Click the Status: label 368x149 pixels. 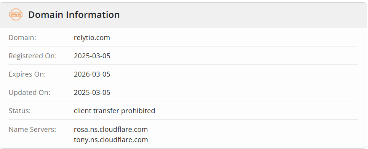click(x=20, y=111)
